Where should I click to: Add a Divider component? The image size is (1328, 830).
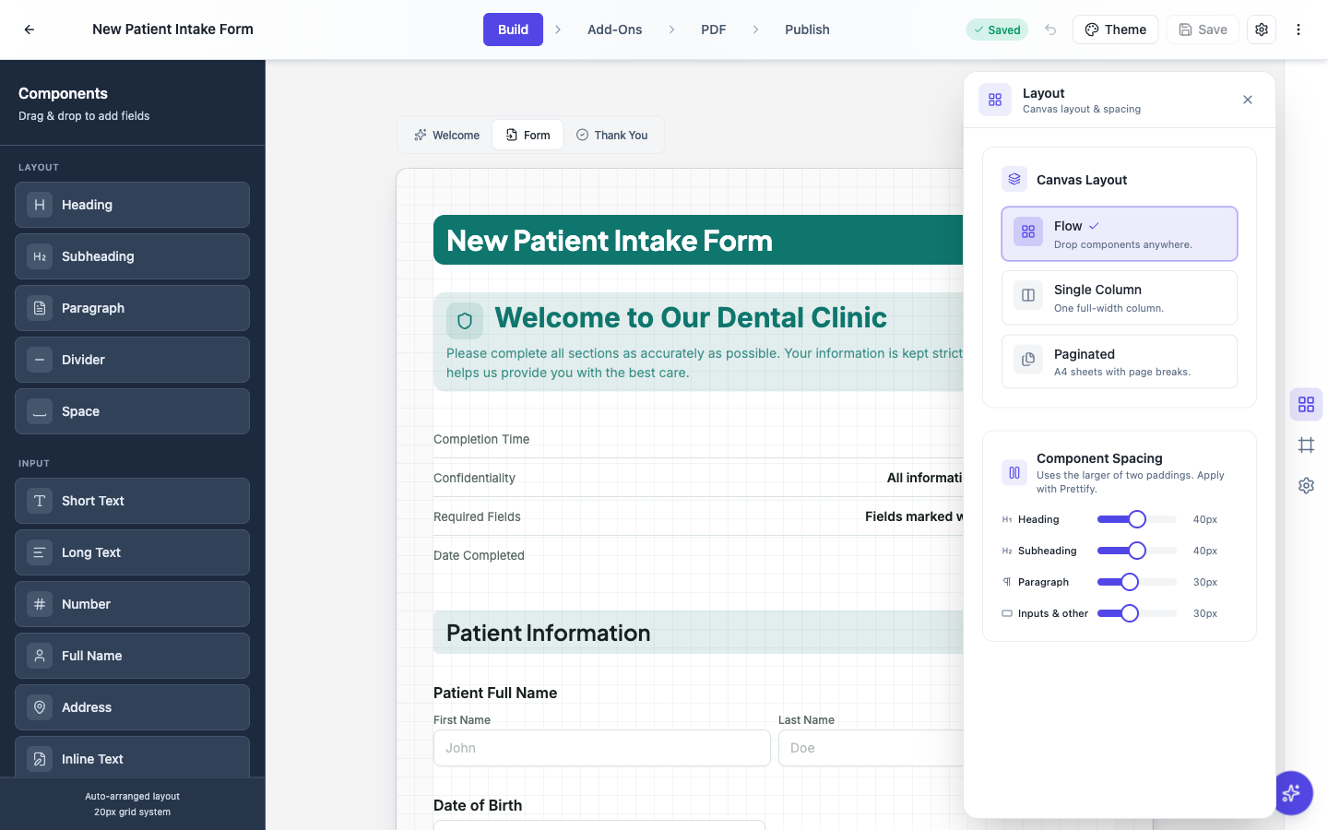pos(132,360)
